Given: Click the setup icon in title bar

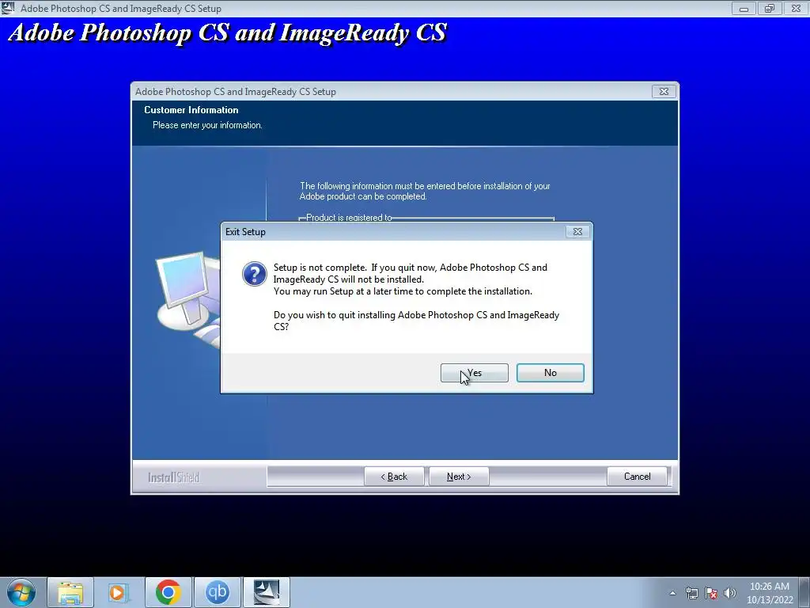Looking at the screenshot, I should [8, 8].
